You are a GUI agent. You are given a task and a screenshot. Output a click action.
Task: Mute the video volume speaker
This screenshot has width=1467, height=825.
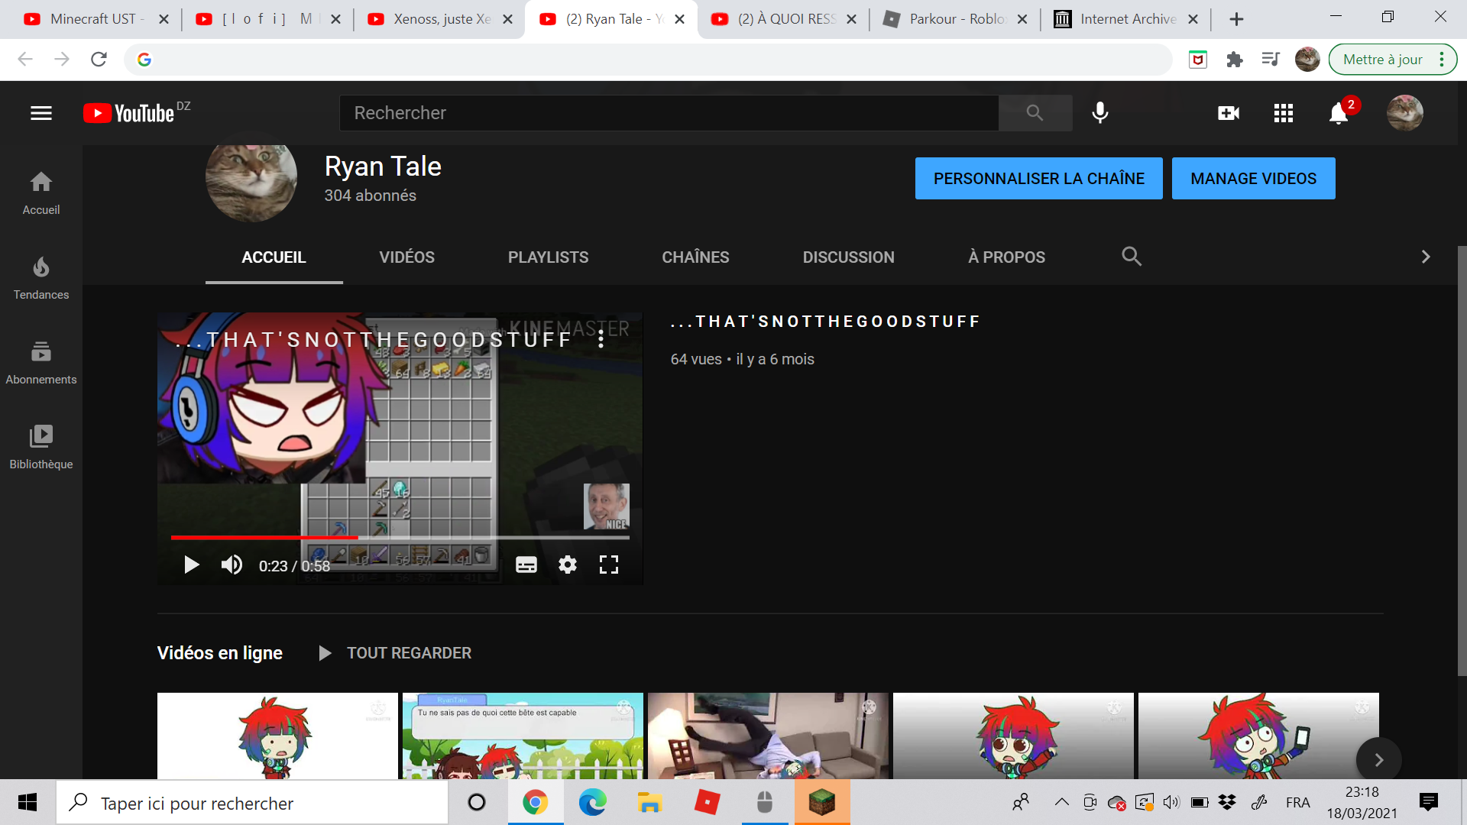[232, 565]
